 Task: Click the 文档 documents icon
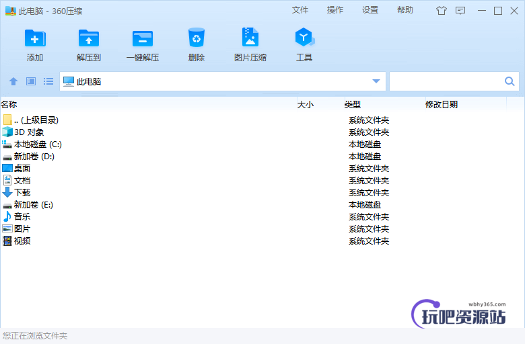click(x=7, y=180)
